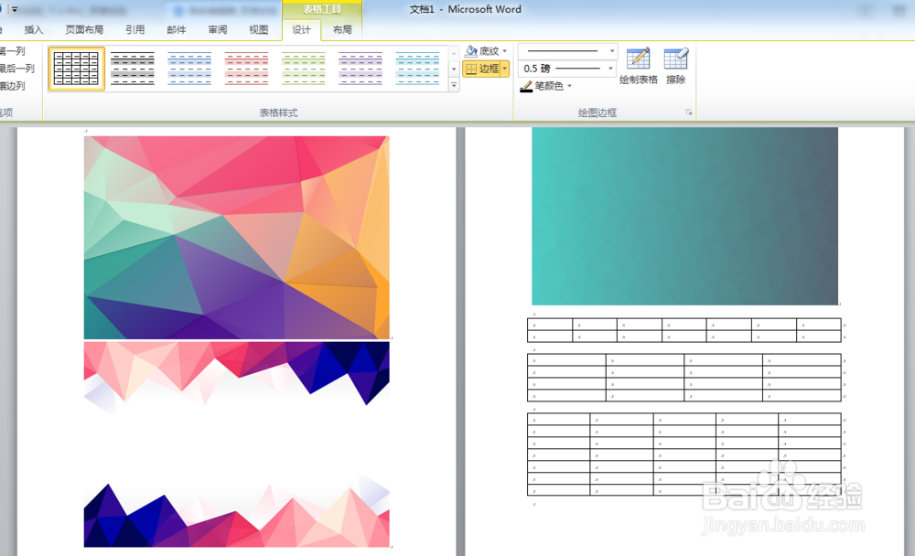Screen dimensions: 915x556
Task: Open the quick access toolbar customize arrow
Action: (x=15, y=10)
